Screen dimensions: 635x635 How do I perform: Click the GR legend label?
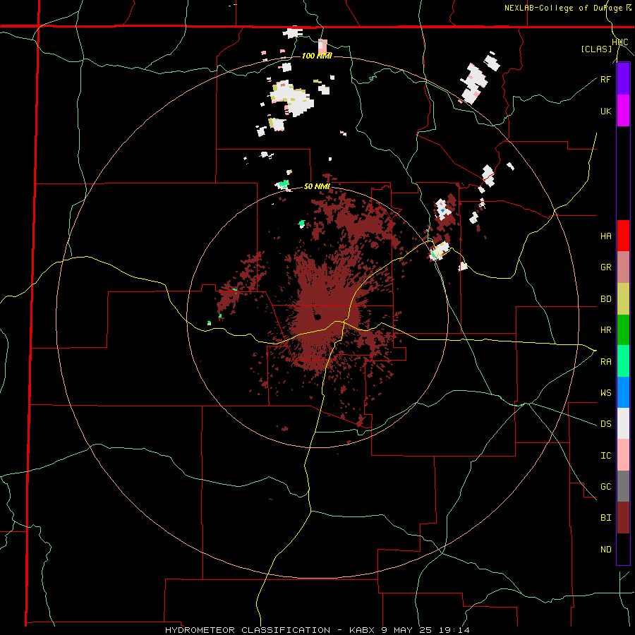point(605,267)
